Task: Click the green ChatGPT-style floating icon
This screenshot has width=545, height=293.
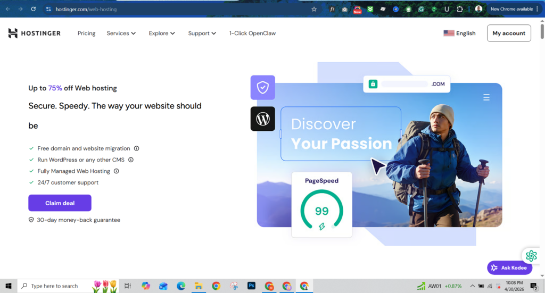Action: (x=531, y=256)
